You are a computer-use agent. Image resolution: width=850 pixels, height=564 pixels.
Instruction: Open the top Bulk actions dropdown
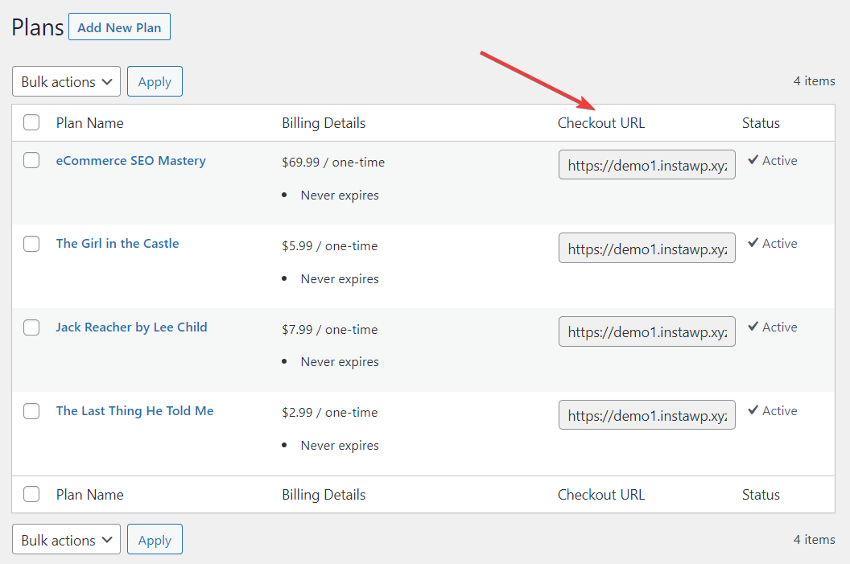(66, 82)
